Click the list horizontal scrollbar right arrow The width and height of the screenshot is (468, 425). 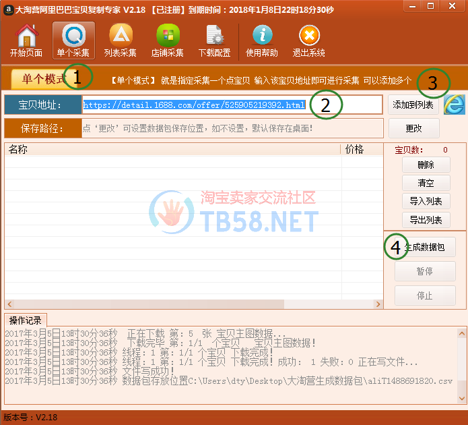378,304
